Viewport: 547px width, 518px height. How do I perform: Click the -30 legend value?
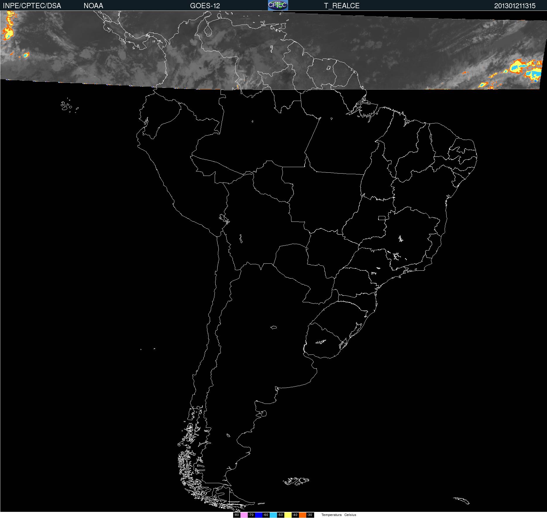(309, 515)
